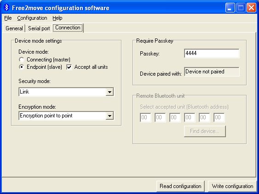Screen dimensions: 259x194
Task: Select the Connection tab
Action: pyautogui.click(x=68, y=28)
